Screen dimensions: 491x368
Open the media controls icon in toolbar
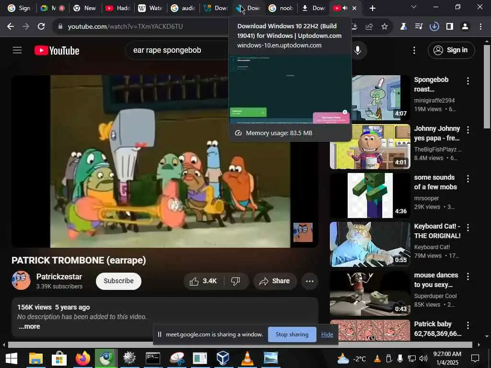point(419,27)
